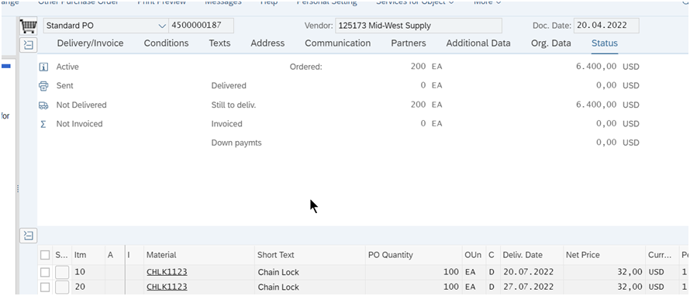Click the shopping cart document icon
Screen dimensions: 690x296
(x=28, y=26)
